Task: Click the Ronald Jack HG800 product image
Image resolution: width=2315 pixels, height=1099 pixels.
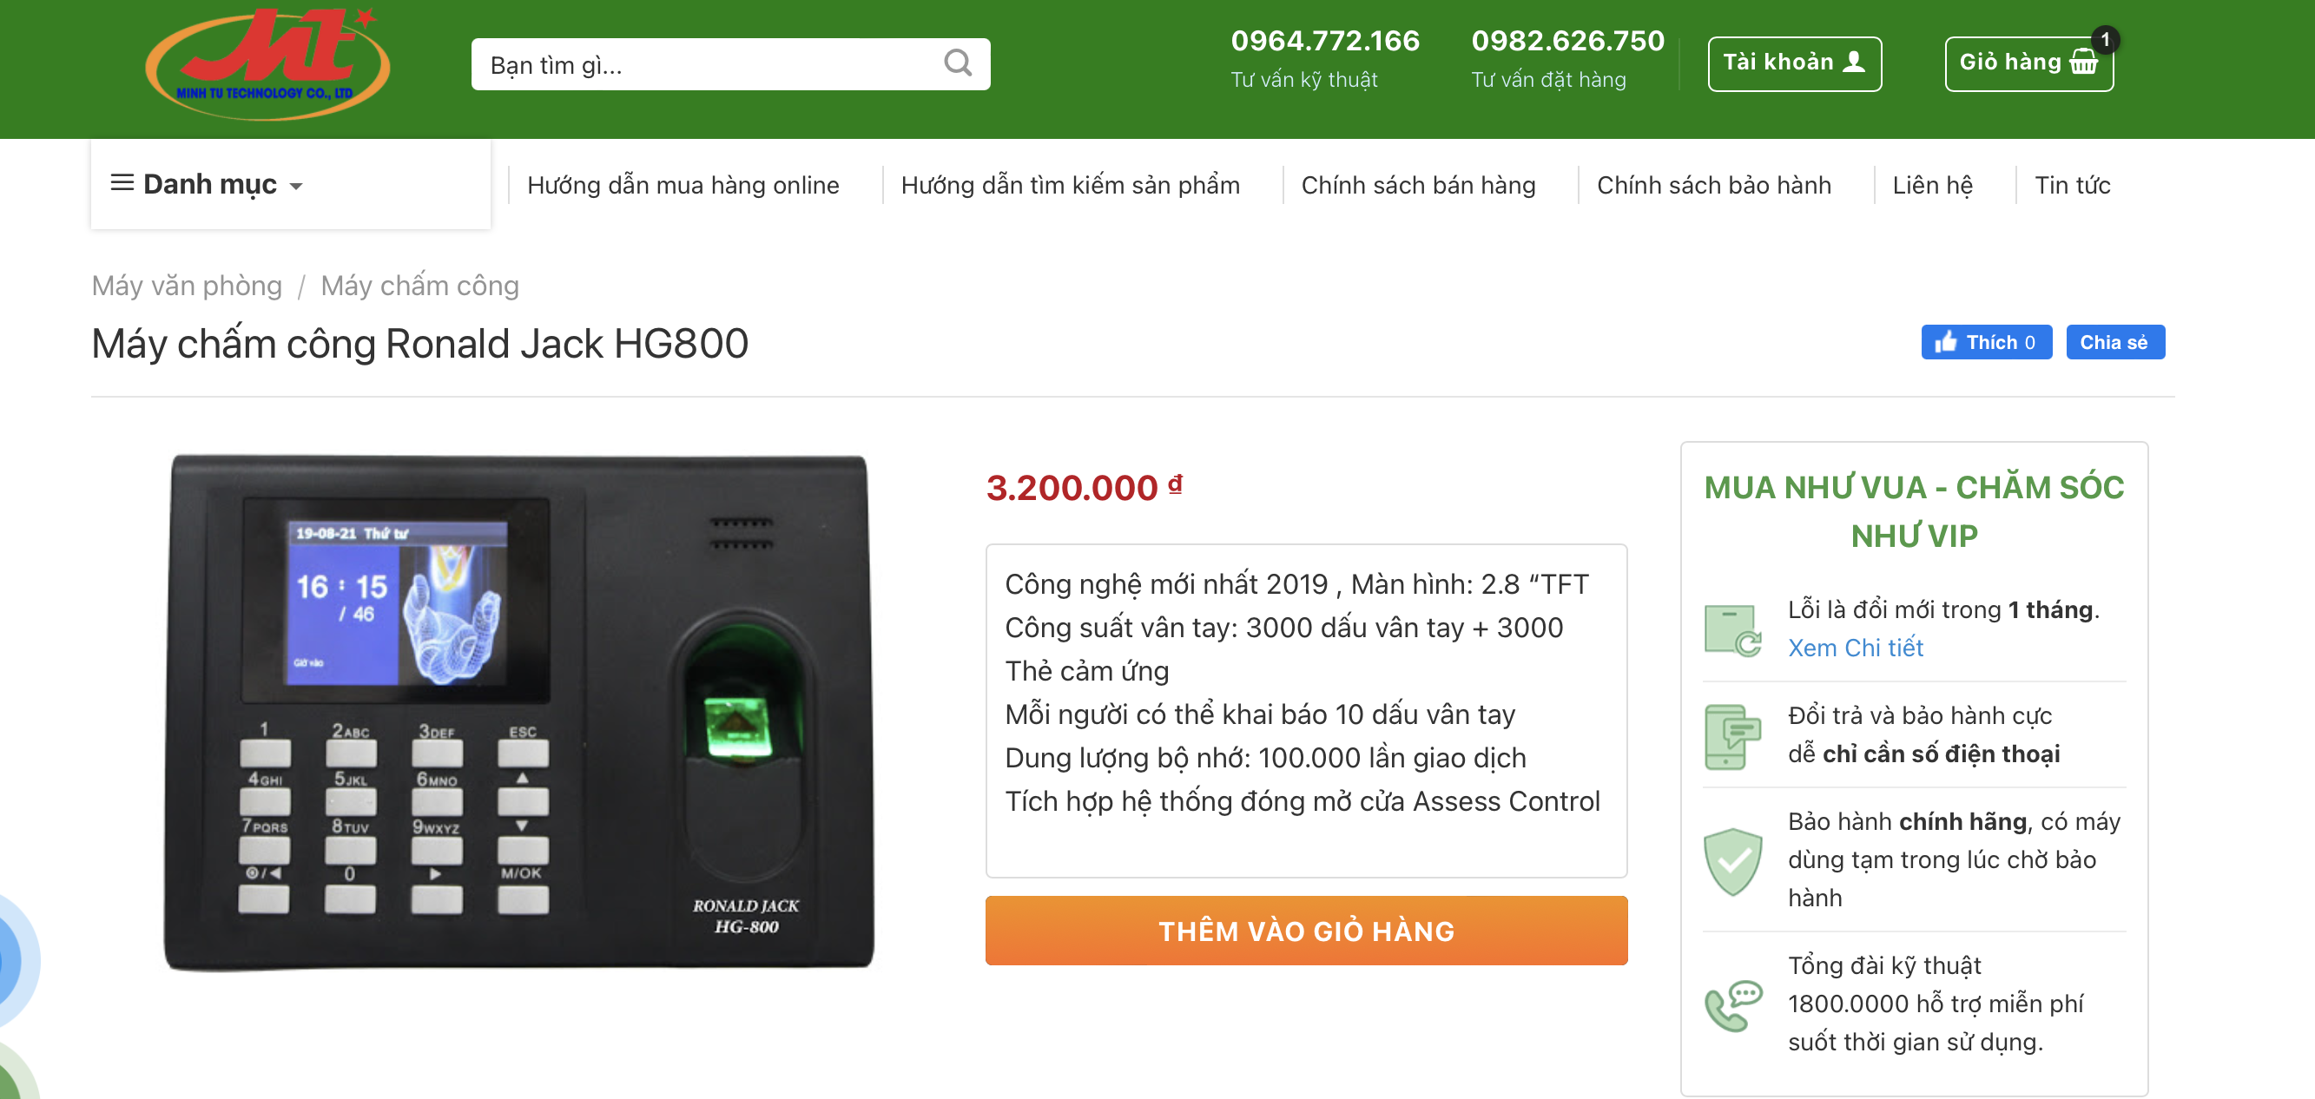Action: 518,712
